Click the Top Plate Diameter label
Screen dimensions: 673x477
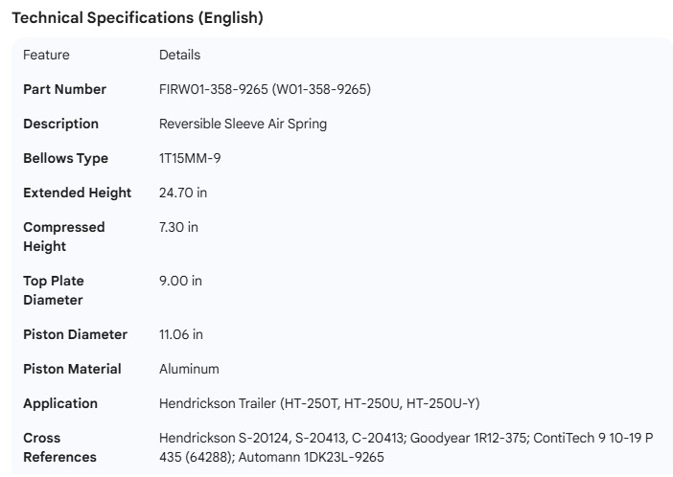54,290
